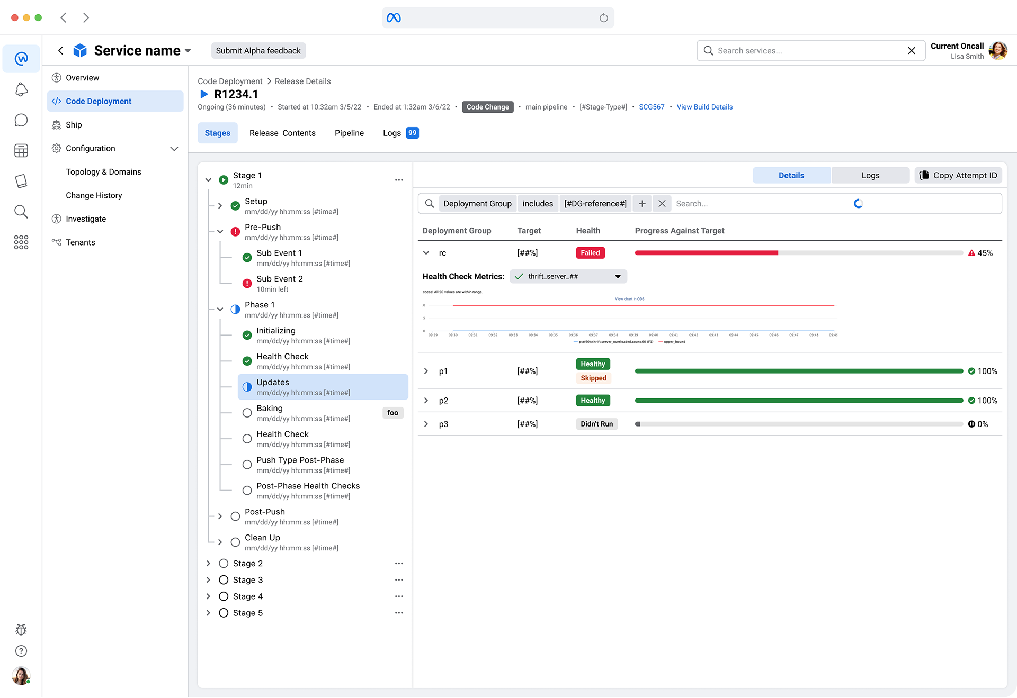1017x698 pixels.
Task: Select the Baking step status circle
Action: [x=247, y=413]
